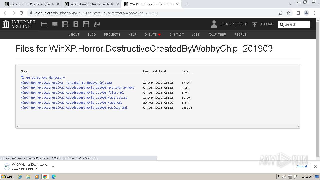Viewport: 320px width, 180px height.
Task: Click the magnifier icon in the Search box
Action: click(282, 24)
